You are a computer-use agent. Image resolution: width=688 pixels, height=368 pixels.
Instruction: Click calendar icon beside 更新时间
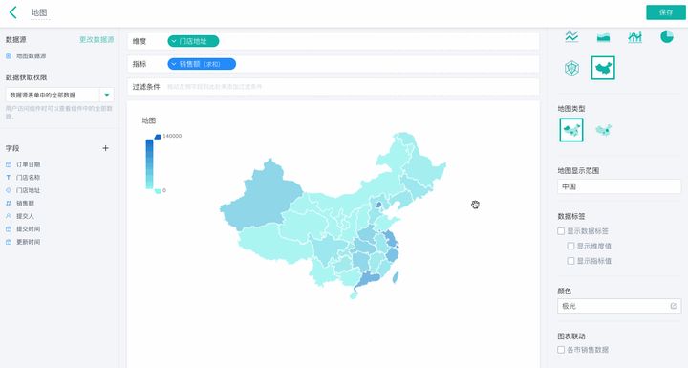(9, 242)
